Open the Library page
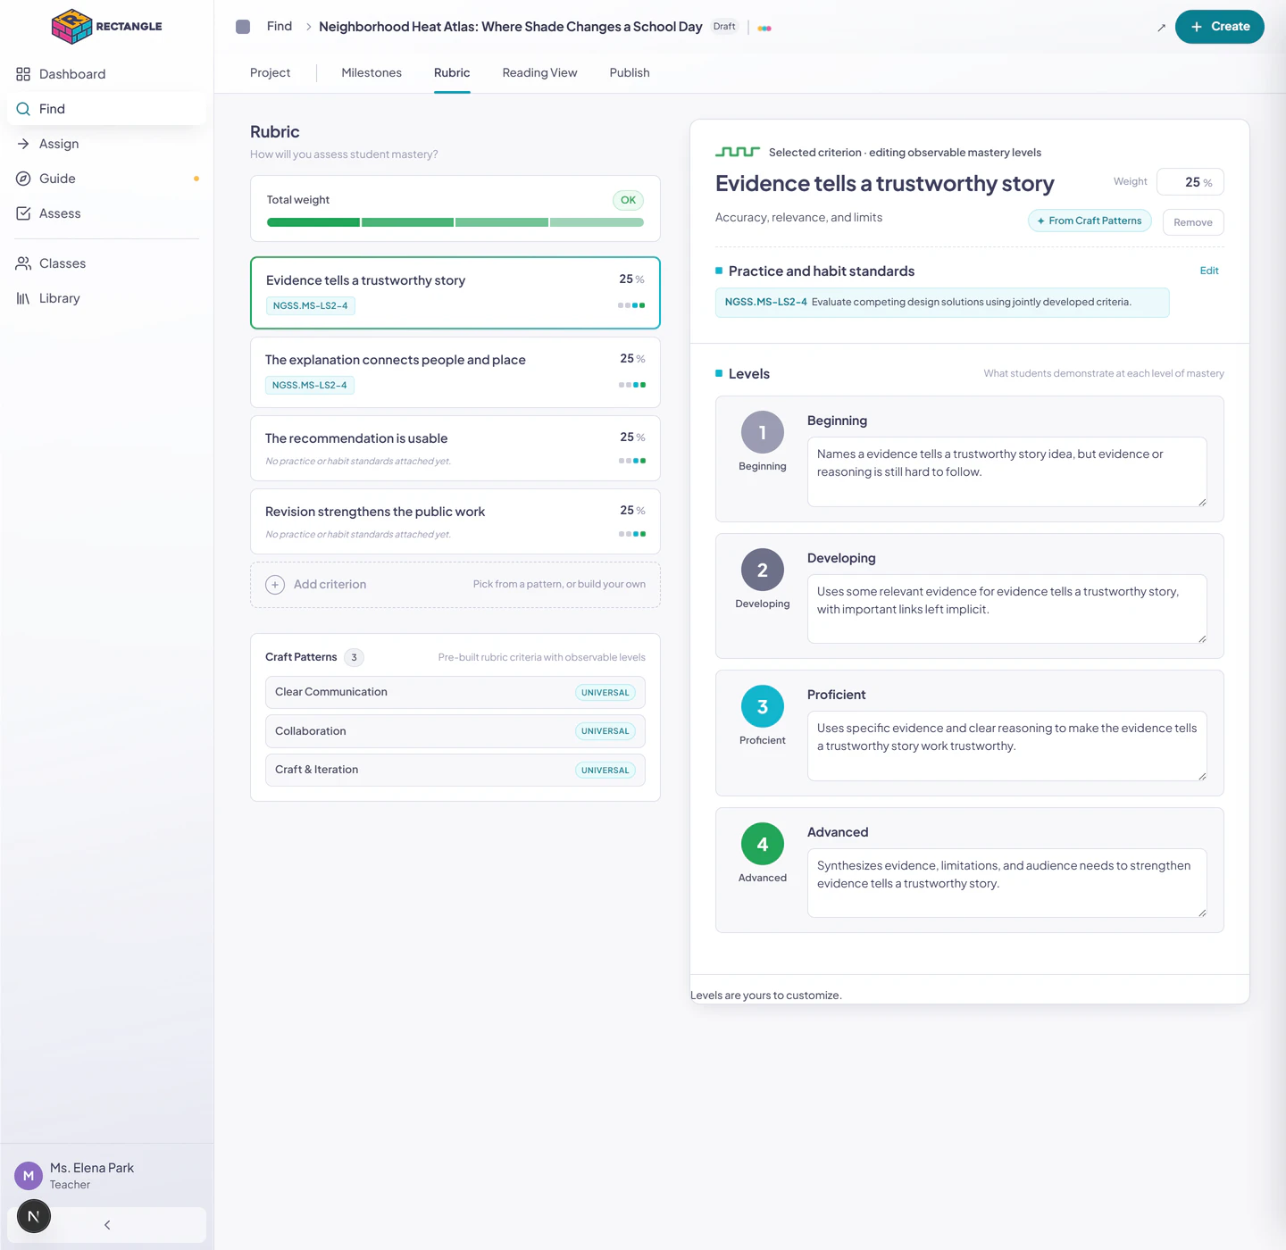This screenshot has height=1250, width=1286. coord(107,298)
